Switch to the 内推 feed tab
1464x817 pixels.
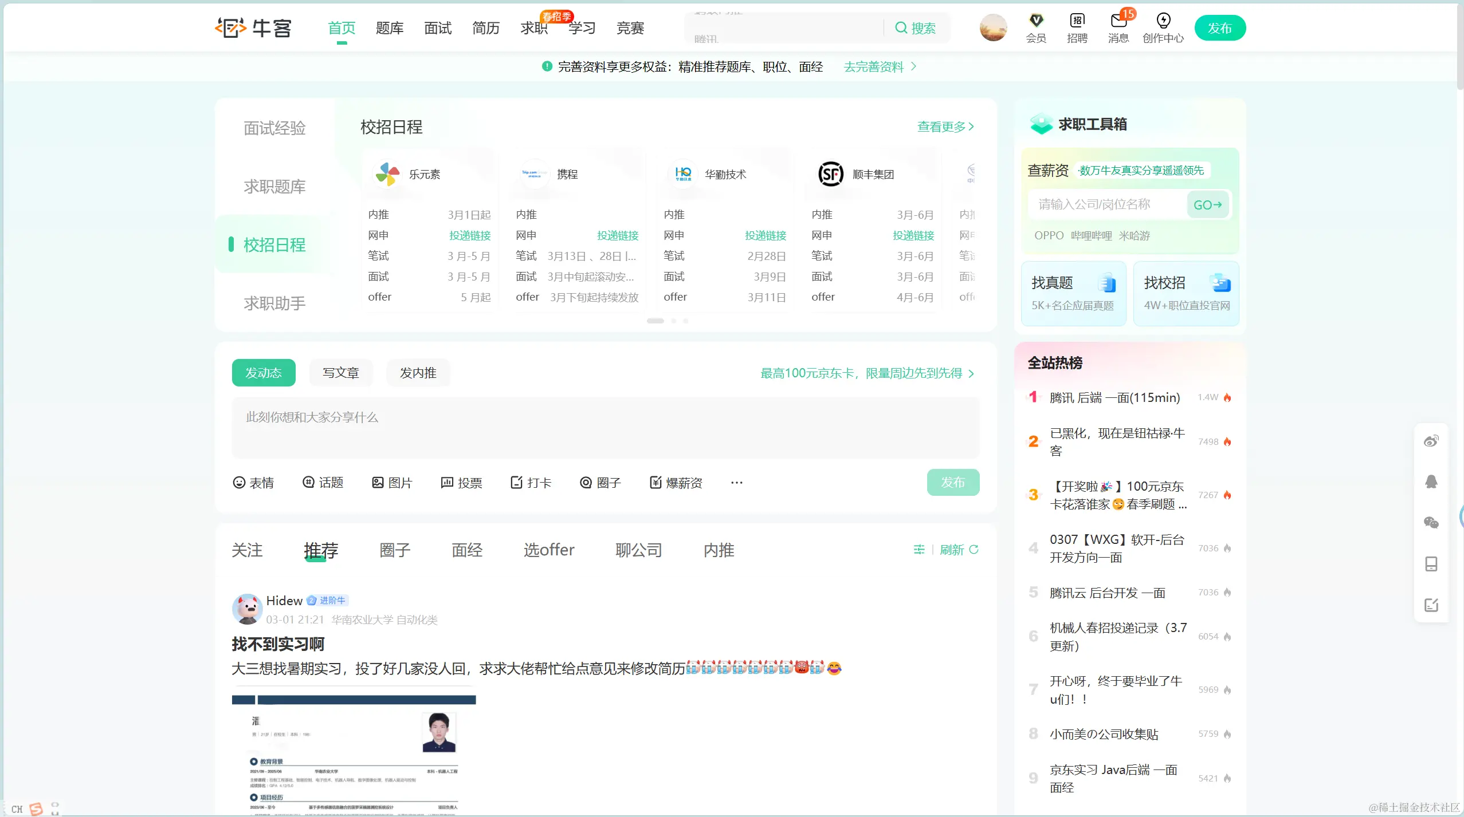click(719, 550)
